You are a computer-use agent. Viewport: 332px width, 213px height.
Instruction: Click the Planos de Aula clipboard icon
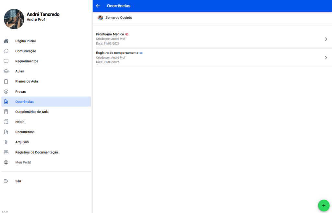pos(6,82)
